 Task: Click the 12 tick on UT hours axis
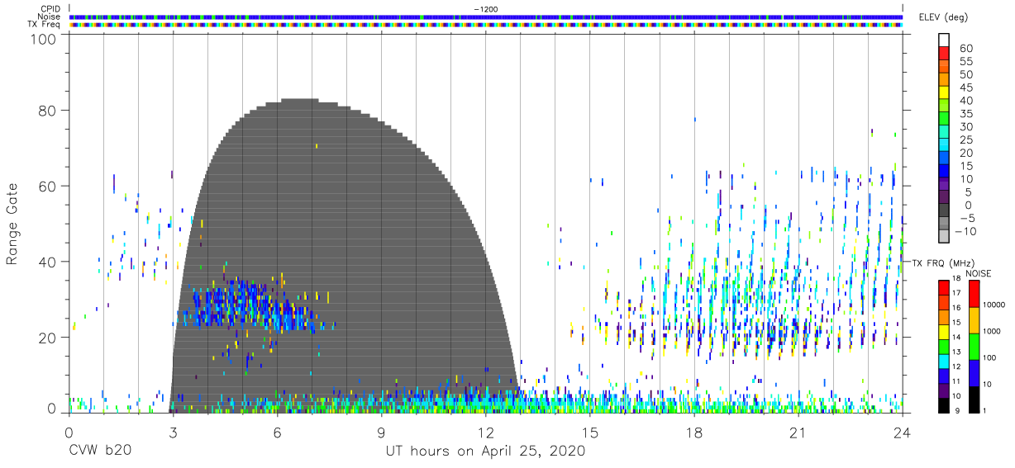486,432
